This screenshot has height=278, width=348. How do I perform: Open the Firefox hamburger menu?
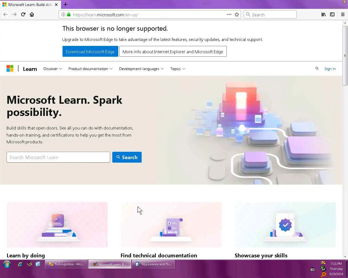[x=343, y=14]
